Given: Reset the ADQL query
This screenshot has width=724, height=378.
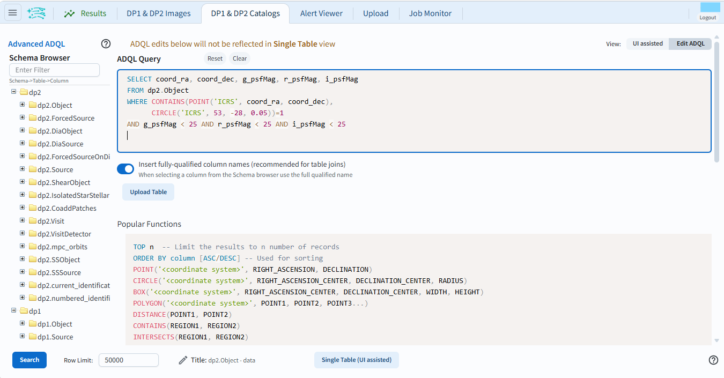Looking at the screenshot, I should click(215, 58).
